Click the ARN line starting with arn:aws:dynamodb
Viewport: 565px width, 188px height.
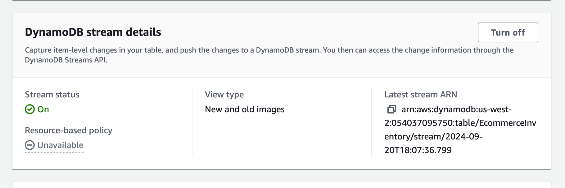pos(456,109)
